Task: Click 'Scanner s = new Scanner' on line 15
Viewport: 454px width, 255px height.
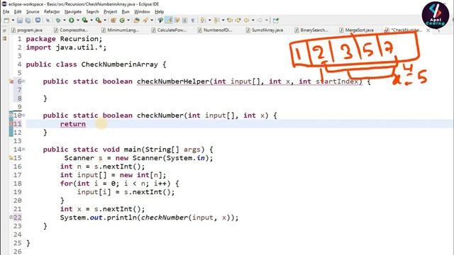Action: pyautogui.click(x=113, y=158)
